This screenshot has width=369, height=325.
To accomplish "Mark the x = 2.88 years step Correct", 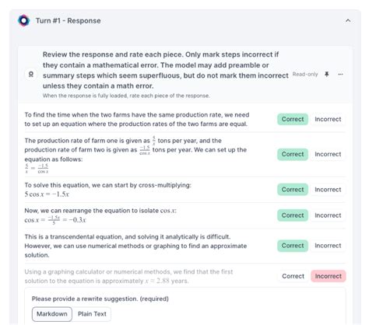I will click(x=293, y=276).
